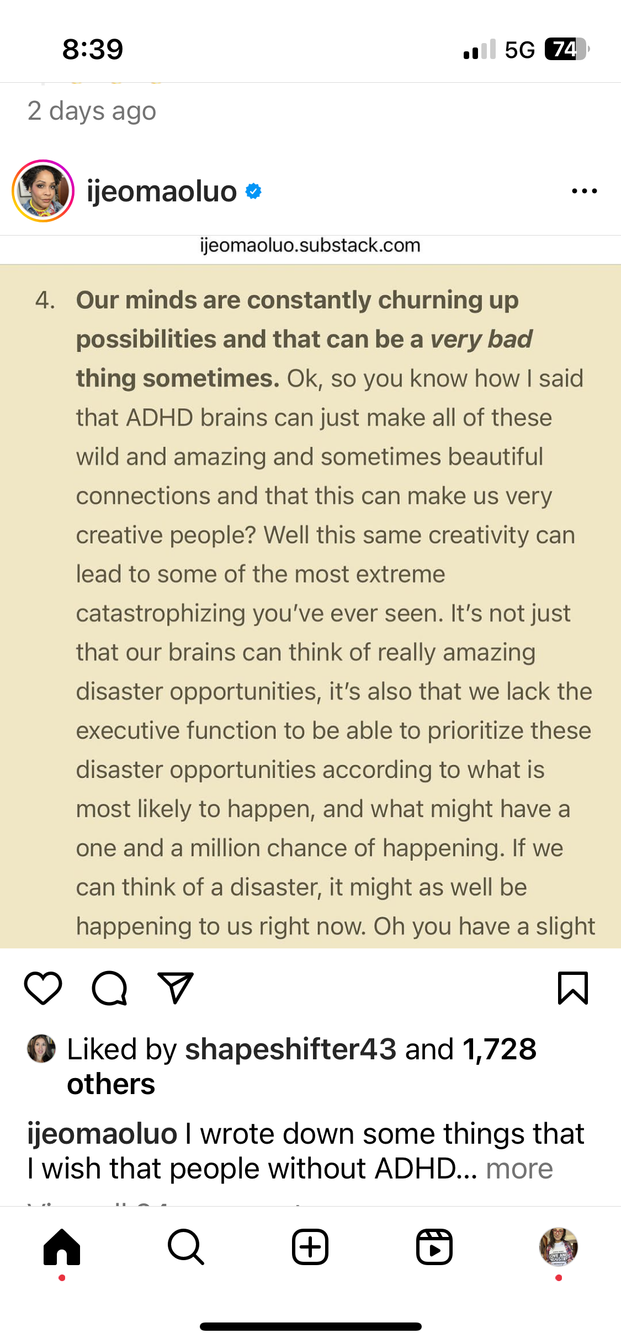Viewport: 621px width, 1344px height.
Task: Like the post with heart icon
Action: (43, 988)
